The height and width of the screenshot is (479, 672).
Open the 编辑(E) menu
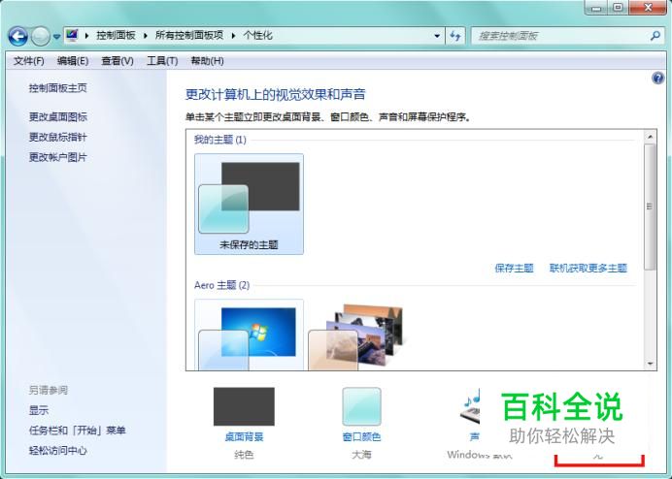[73, 61]
